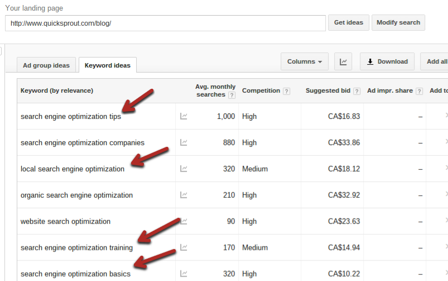
Task: Switch to Ad group ideas tab
Action: (x=46, y=65)
